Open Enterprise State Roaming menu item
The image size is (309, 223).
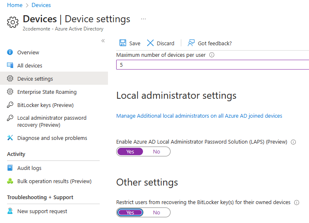(47, 92)
